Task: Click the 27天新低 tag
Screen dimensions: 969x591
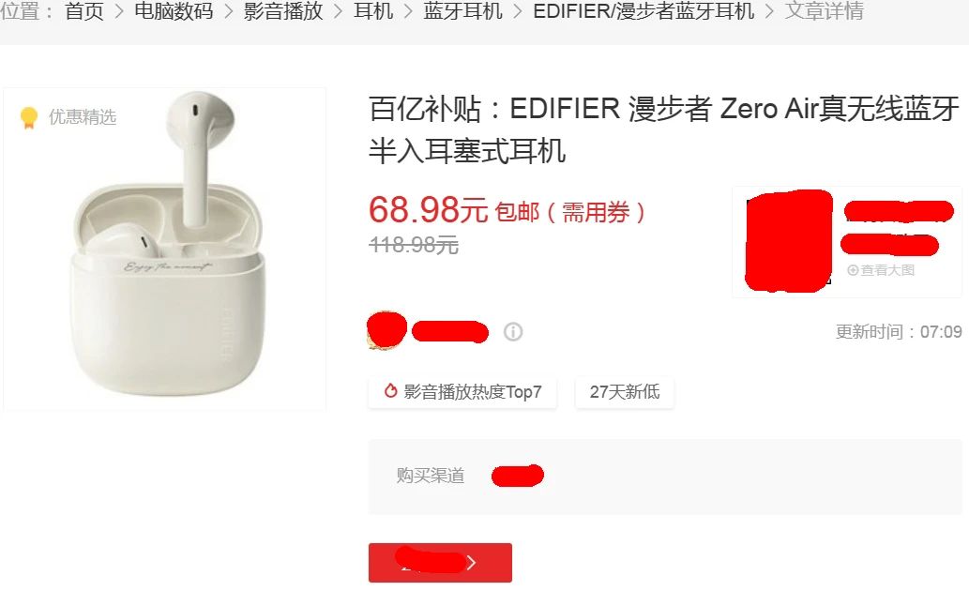Action: click(625, 392)
